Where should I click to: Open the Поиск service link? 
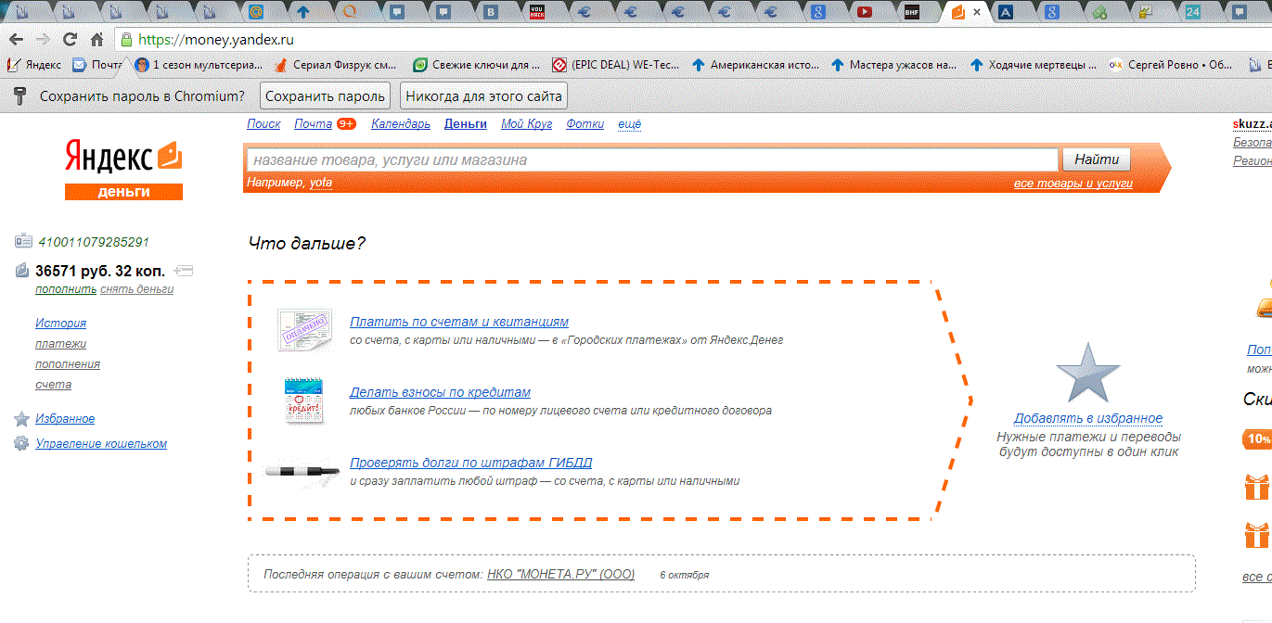click(x=263, y=124)
